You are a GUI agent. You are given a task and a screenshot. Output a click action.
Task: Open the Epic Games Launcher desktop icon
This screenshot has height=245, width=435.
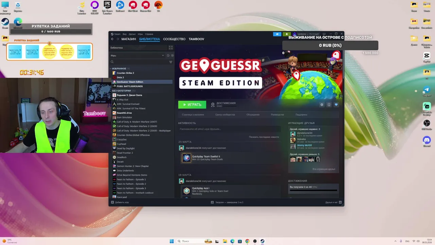pos(107,7)
